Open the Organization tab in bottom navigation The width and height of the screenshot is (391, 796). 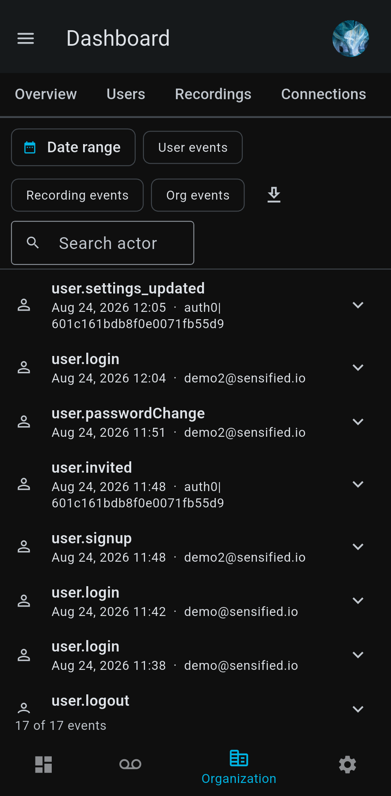239,767
